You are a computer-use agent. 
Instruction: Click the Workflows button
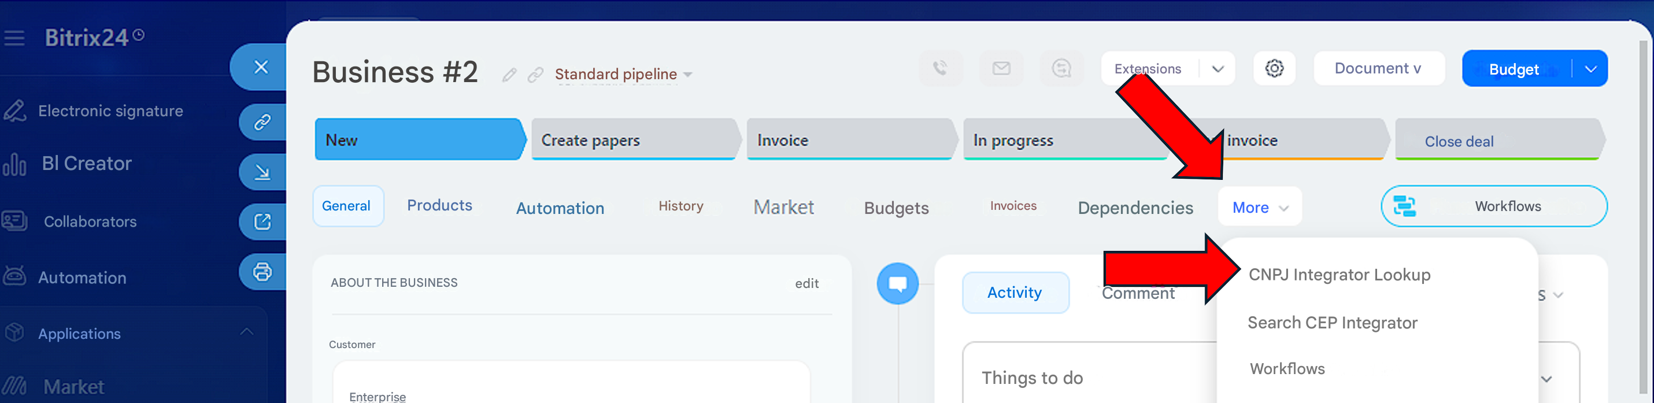[1493, 206]
